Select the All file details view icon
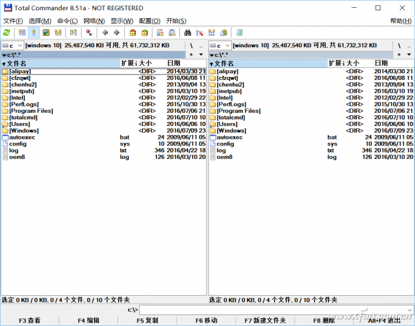The image size is (415, 326). (x=33, y=33)
